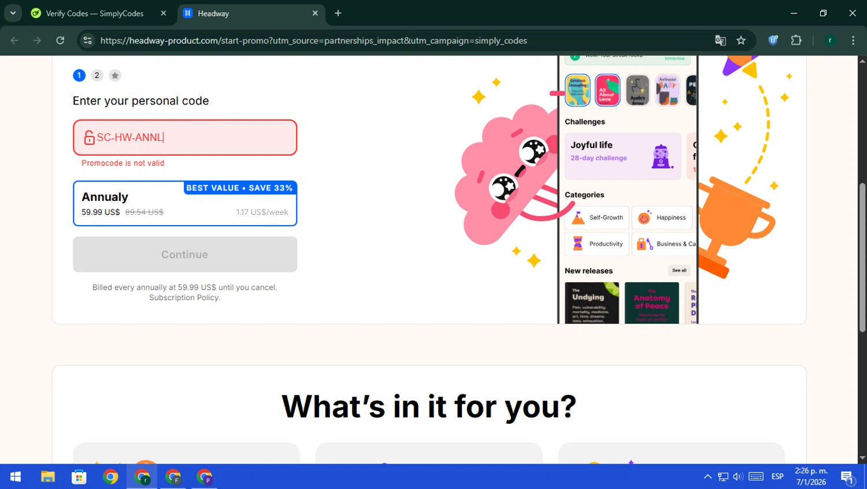This screenshot has height=489, width=867.
Task: Go back to previous page
Action: (14, 40)
